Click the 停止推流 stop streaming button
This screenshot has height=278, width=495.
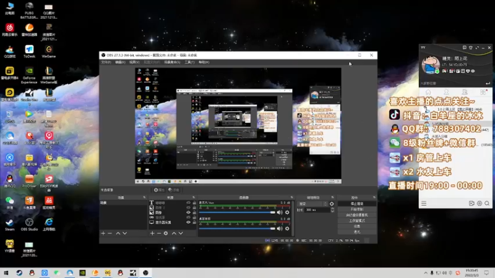[x=357, y=204]
